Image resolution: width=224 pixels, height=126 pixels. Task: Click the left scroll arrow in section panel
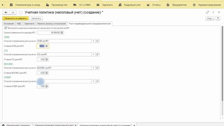[x=2, y=5]
